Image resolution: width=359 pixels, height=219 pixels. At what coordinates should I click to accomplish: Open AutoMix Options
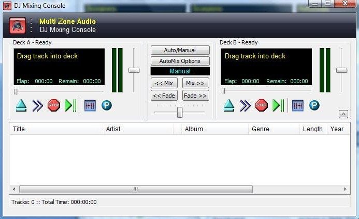pyautogui.click(x=180, y=61)
